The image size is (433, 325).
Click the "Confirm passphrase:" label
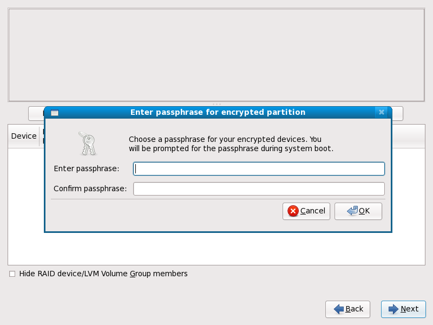click(90, 189)
